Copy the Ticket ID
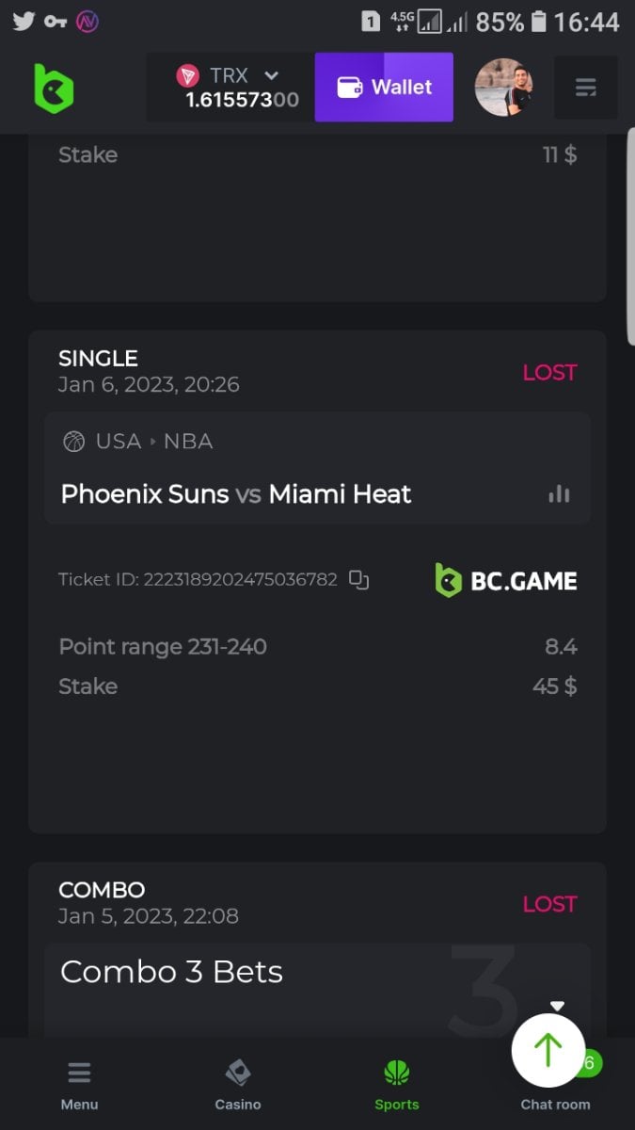 358,579
